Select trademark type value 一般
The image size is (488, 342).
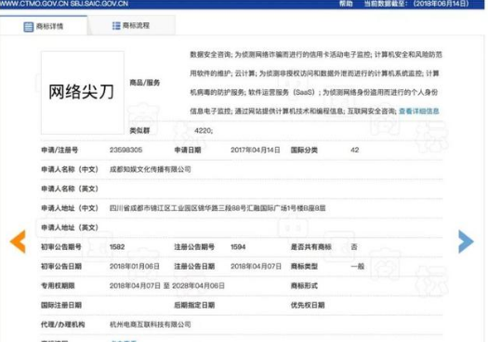coord(357,267)
